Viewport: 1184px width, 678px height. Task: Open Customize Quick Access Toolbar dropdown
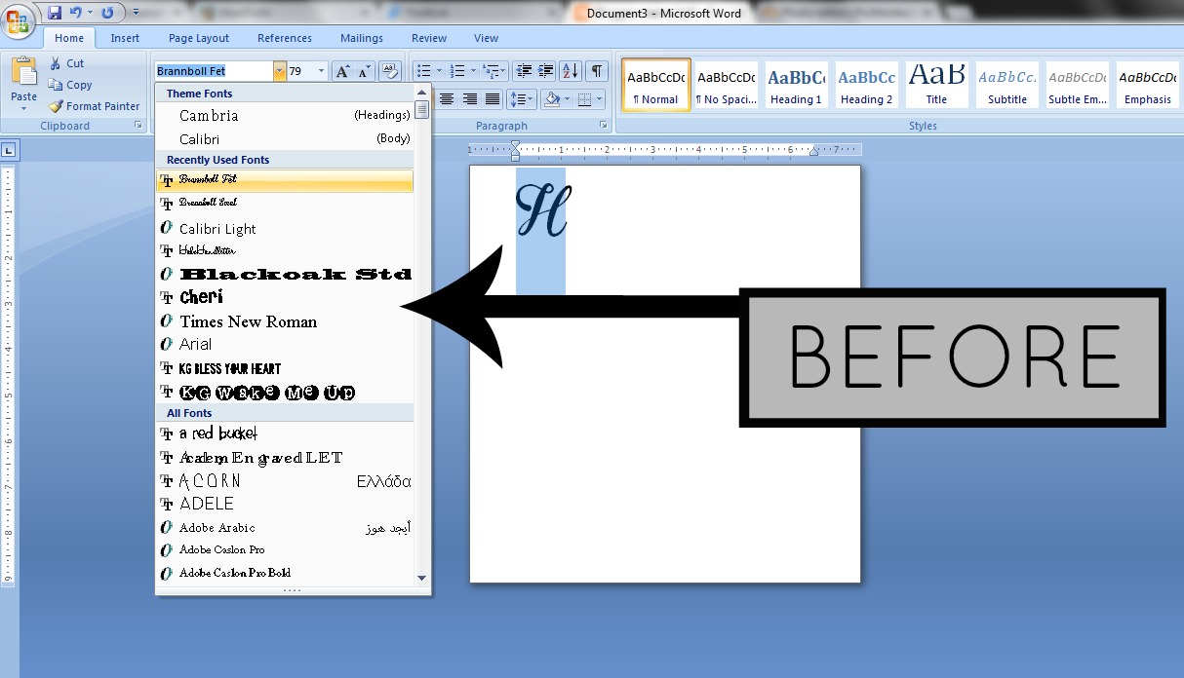pos(135,13)
